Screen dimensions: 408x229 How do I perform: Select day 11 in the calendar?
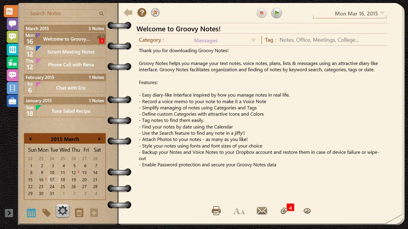pos(63,173)
